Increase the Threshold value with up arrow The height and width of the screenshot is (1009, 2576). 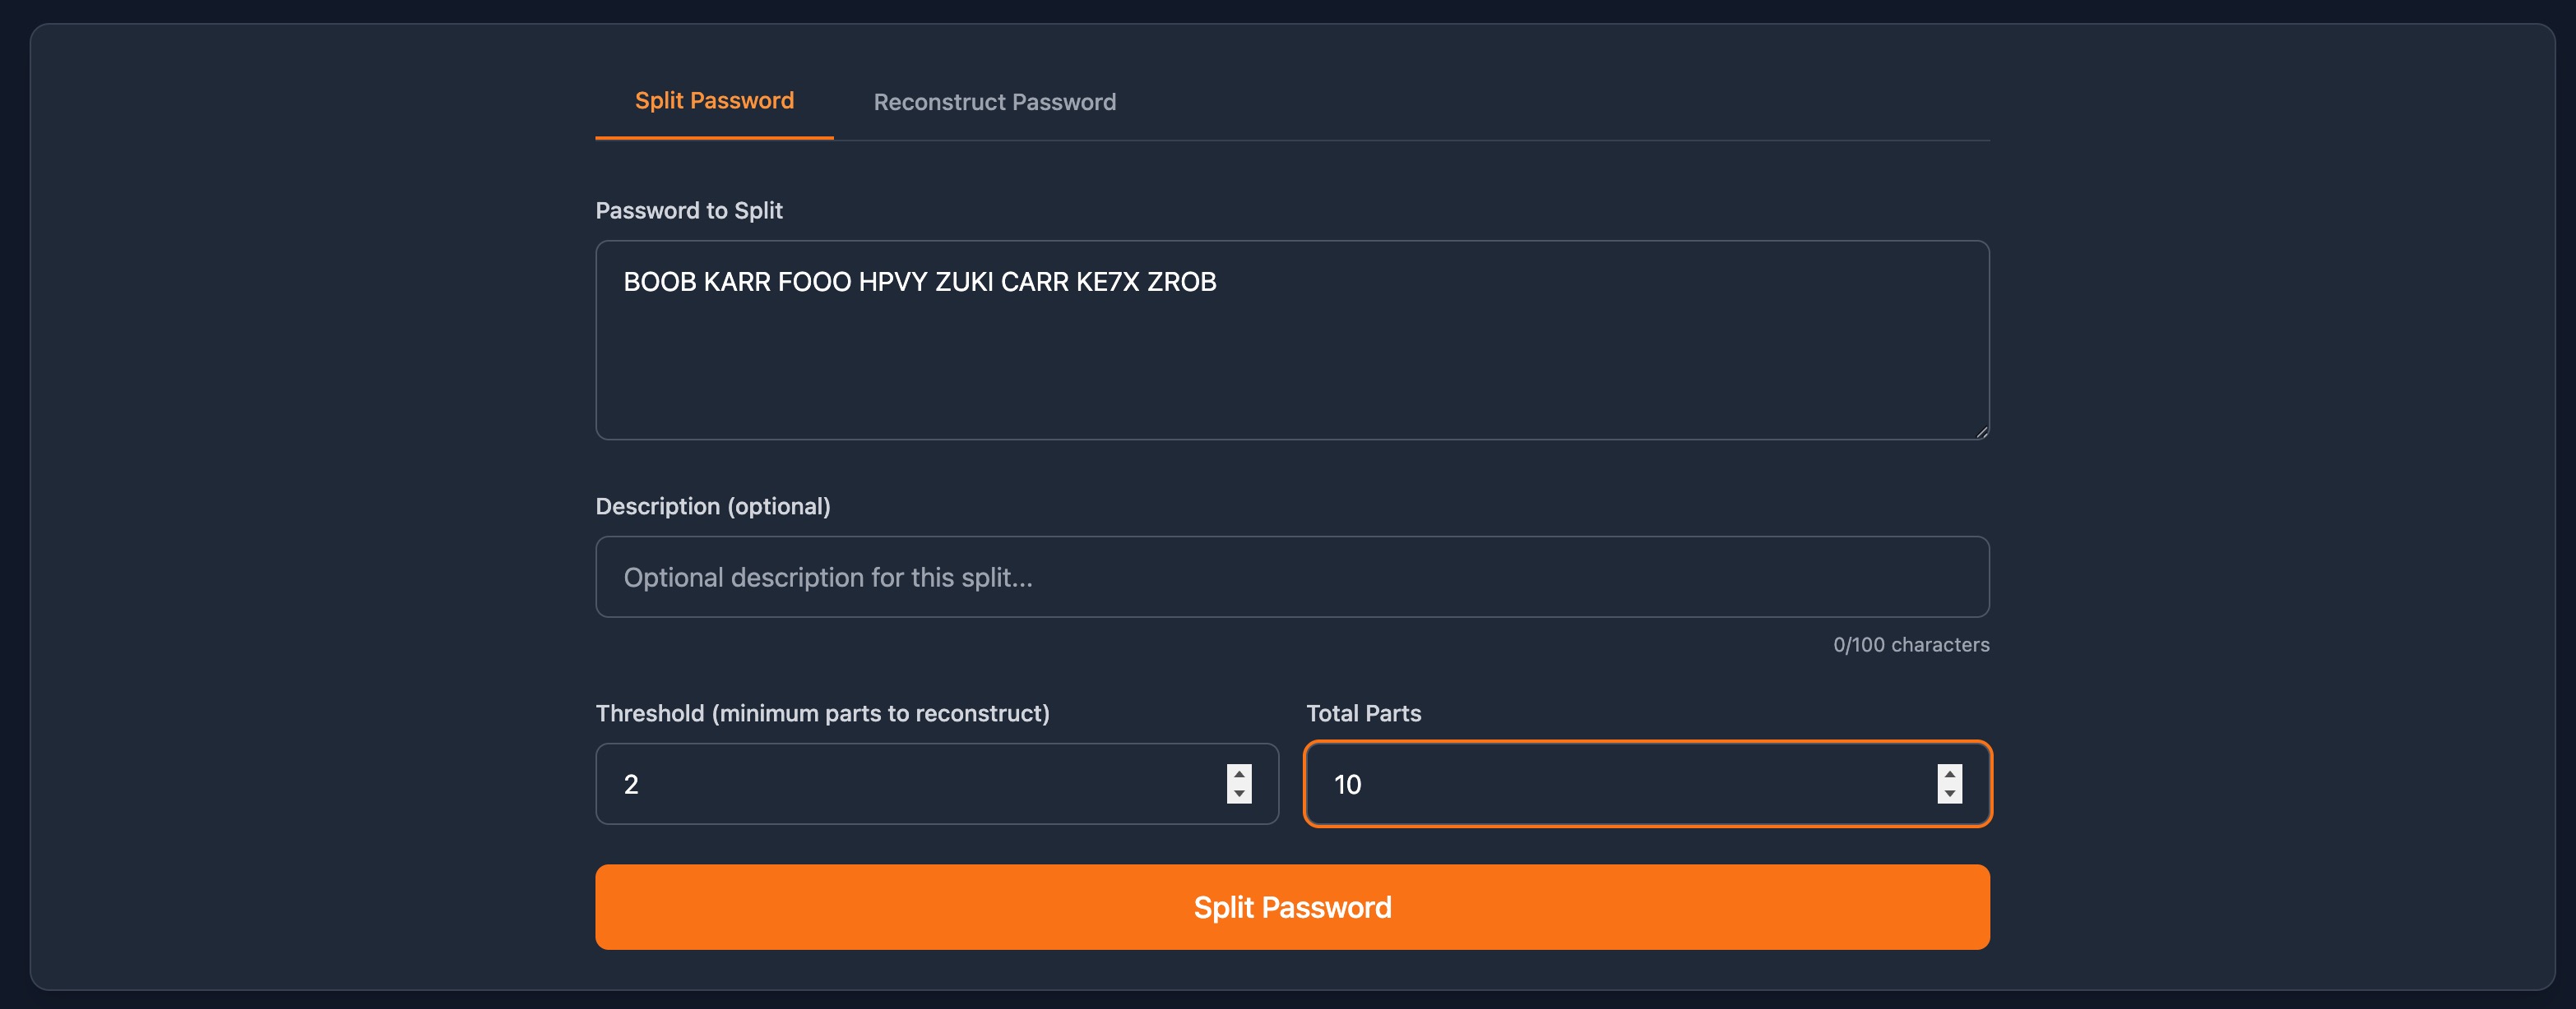pos(1239,774)
